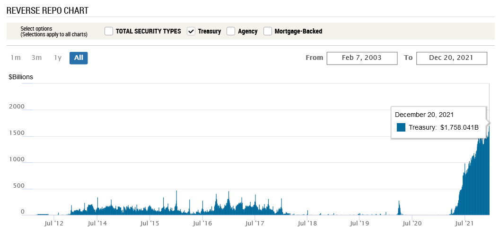Edit the To date field
Viewport: 499px width, 232px height.
(451, 58)
